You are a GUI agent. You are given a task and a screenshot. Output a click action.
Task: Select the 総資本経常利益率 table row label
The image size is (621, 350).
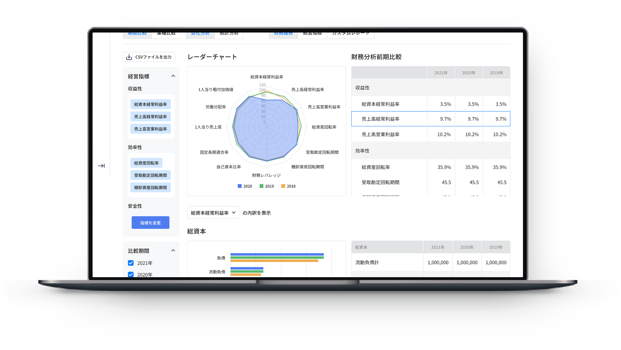(x=380, y=104)
